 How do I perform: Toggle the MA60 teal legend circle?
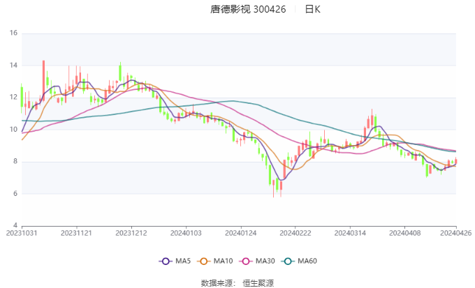point(288,261)
